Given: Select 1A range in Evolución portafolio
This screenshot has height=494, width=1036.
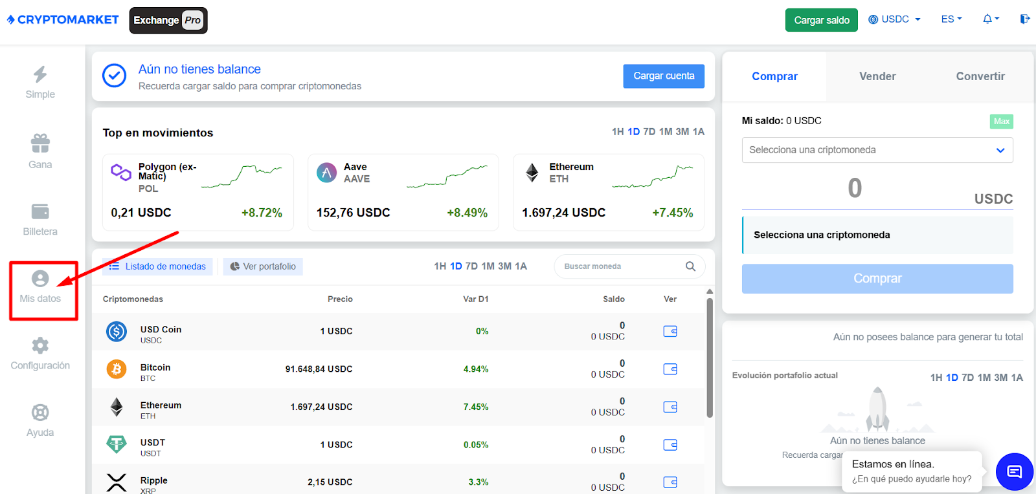Looking at the screenshot, I should point(1017,378).
